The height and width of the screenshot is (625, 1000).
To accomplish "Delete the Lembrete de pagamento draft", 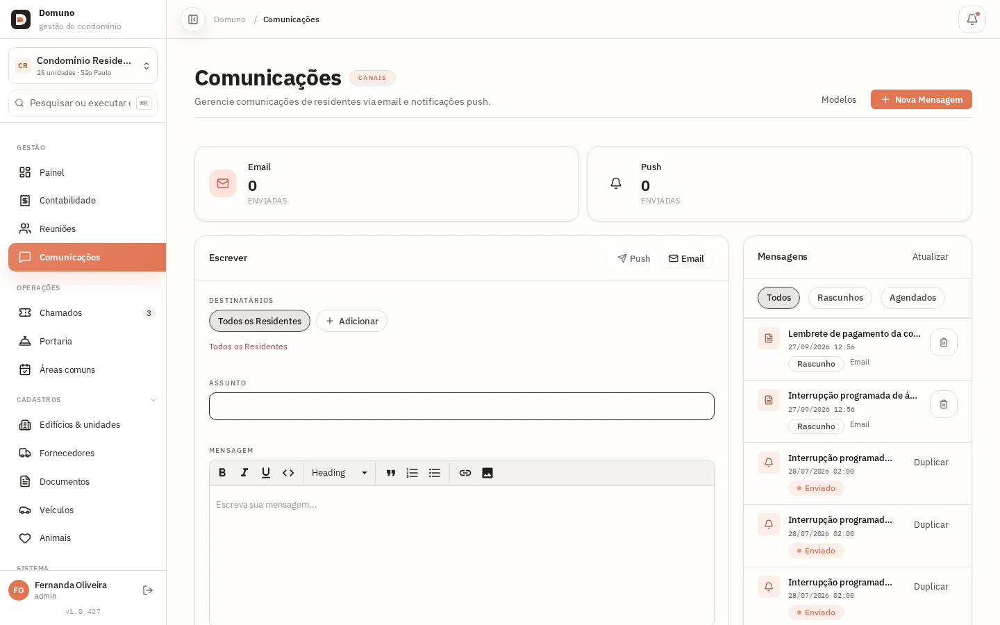I will (944, 342).
